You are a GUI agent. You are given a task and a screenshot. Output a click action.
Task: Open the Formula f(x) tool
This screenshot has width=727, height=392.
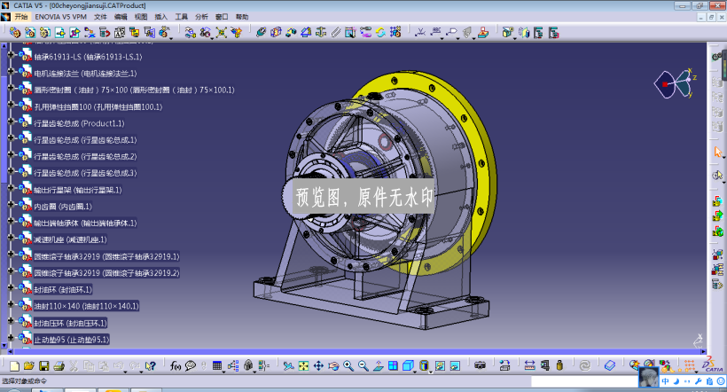(x=176, y=366)
